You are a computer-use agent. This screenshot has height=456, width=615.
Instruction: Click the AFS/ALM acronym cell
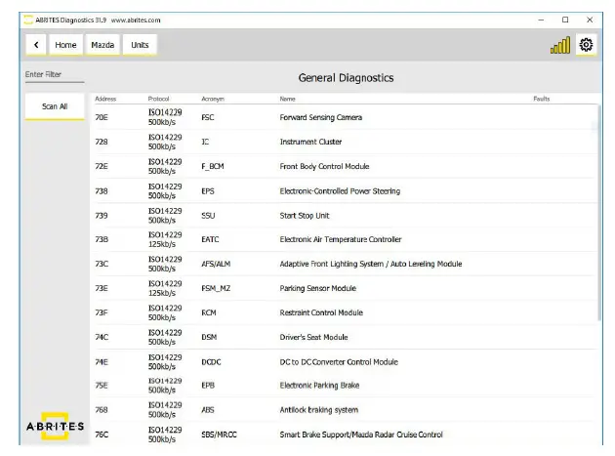click(x=216, y=264)
